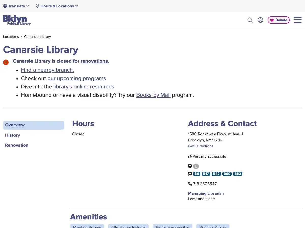Image resolution: width=305 pixels, height=228 pixels.
Task: Open the Books by Mail link
Action: (153, 95)
